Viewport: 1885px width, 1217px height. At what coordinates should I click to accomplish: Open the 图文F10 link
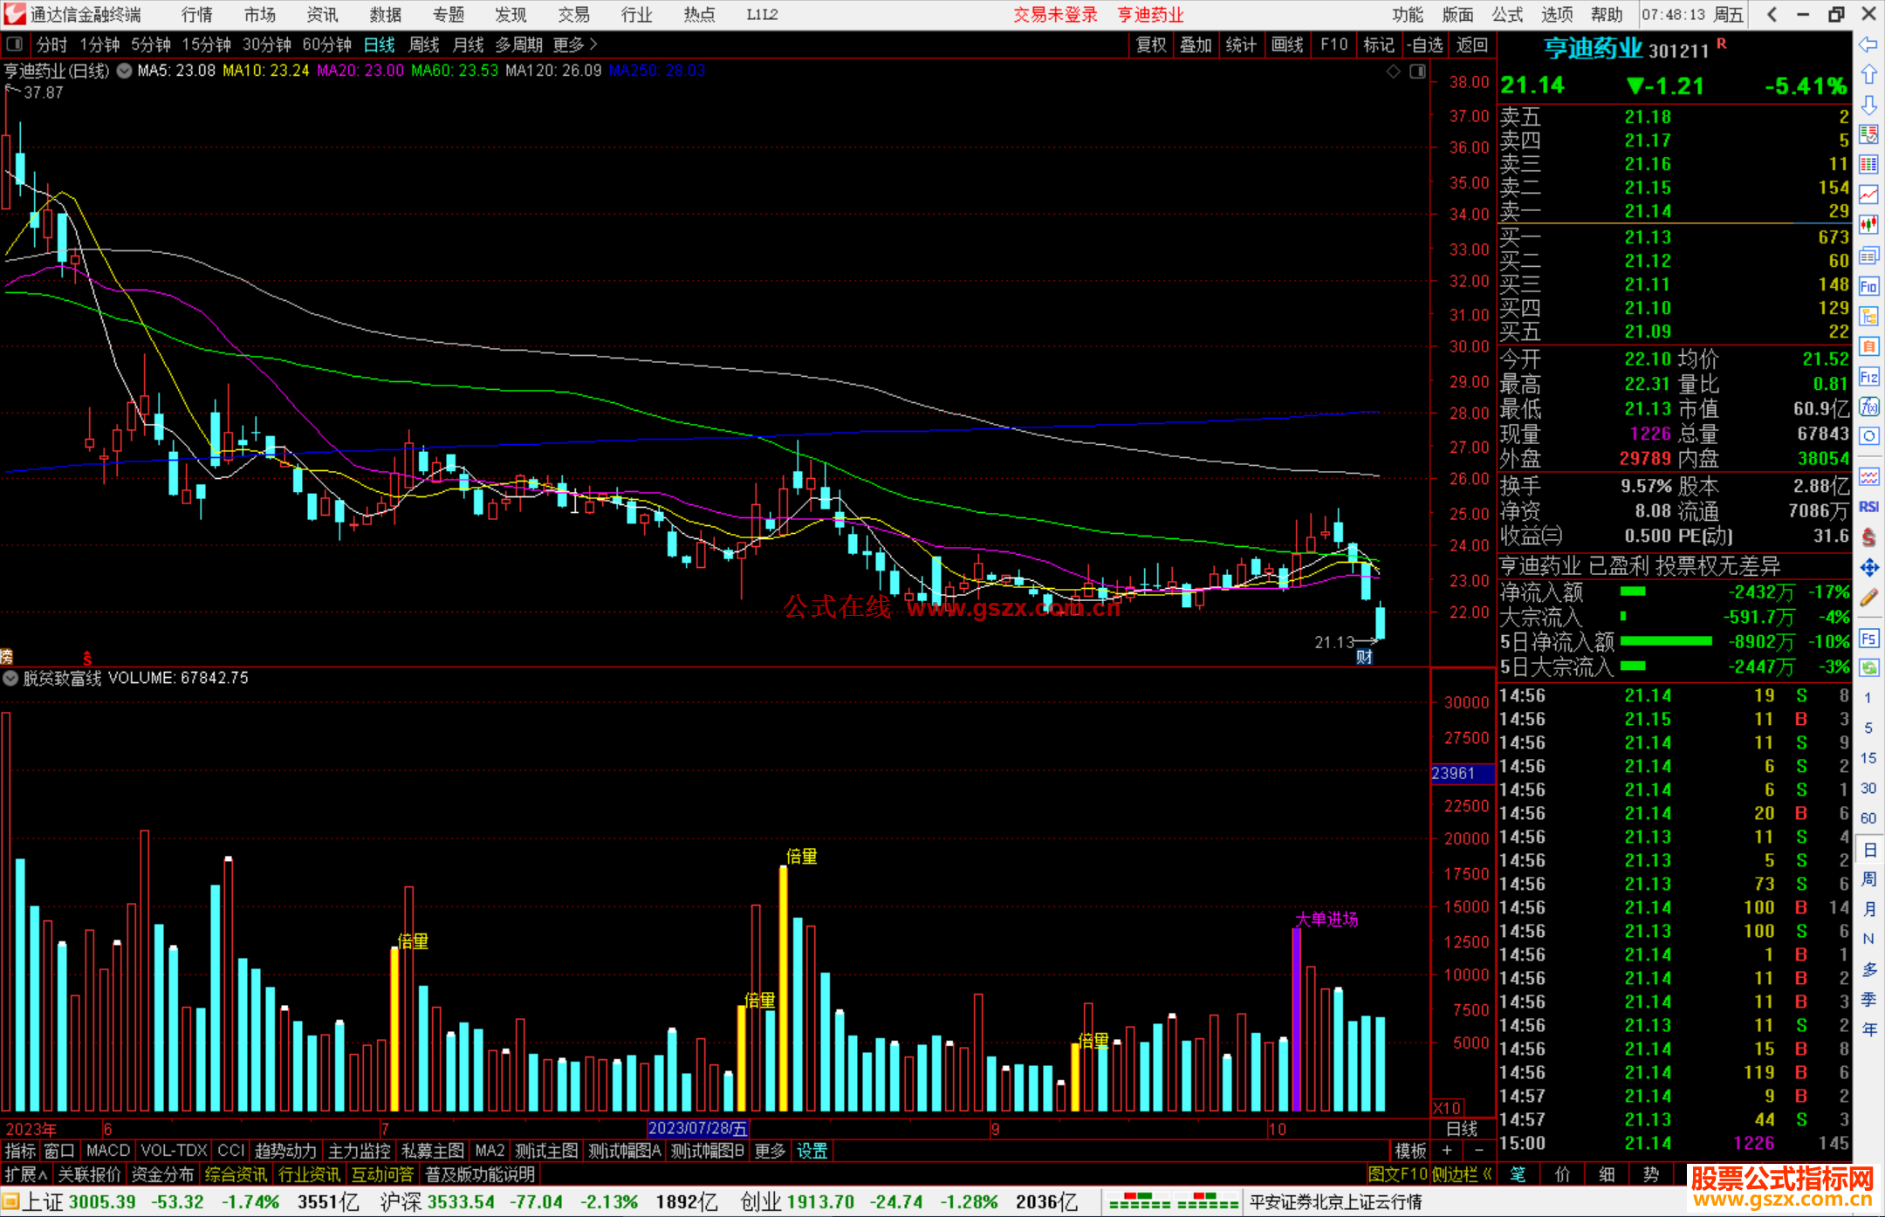pos(1397,1174)
